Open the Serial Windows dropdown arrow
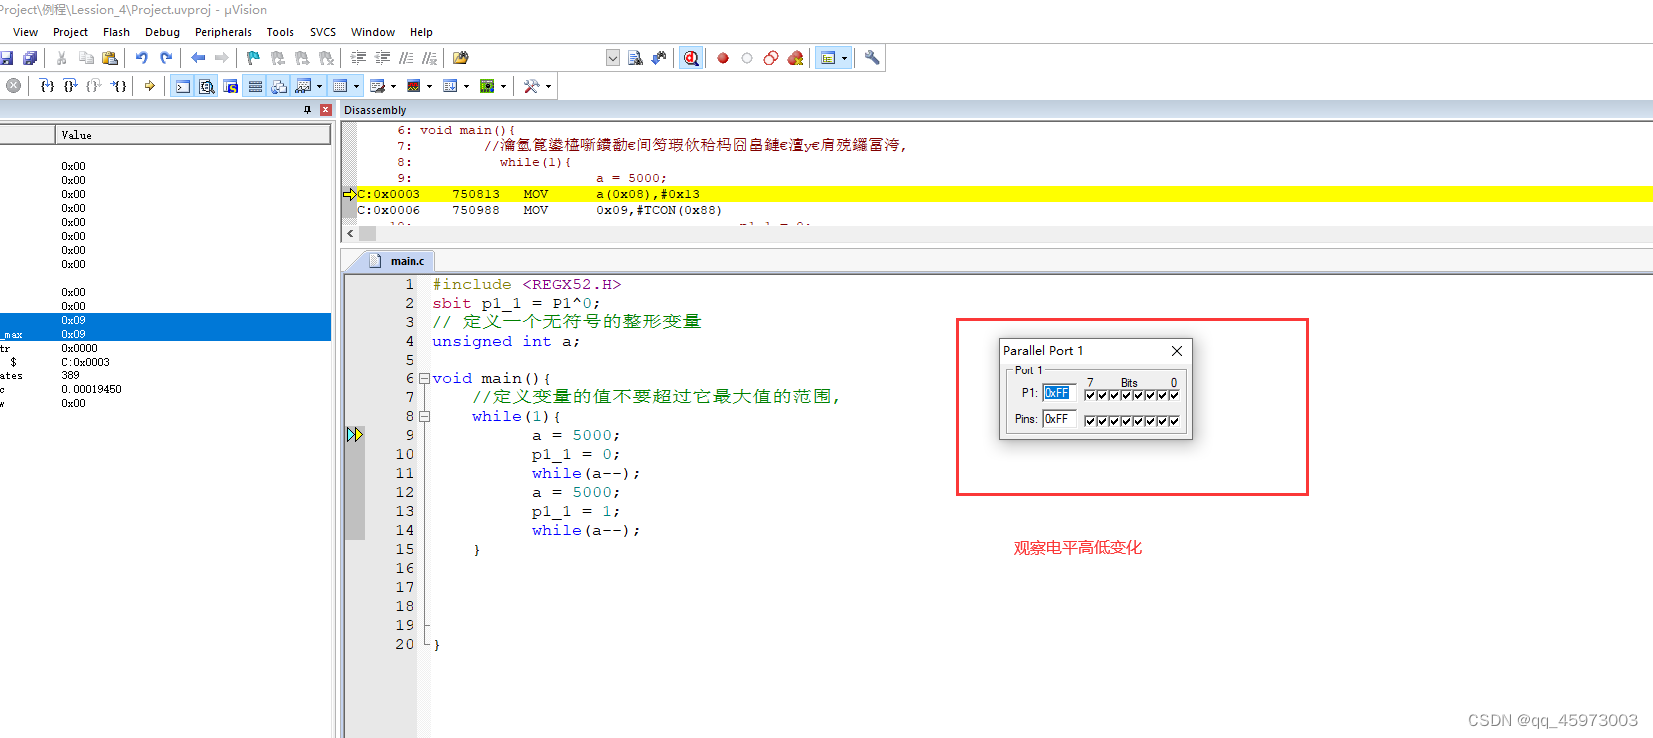The height and width of the screenshot is (738, 1653). click(394, 86)
